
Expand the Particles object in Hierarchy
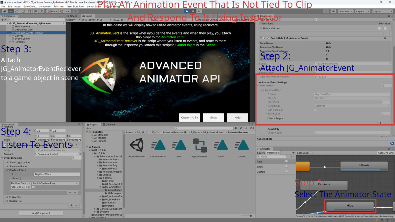[11, 42]
